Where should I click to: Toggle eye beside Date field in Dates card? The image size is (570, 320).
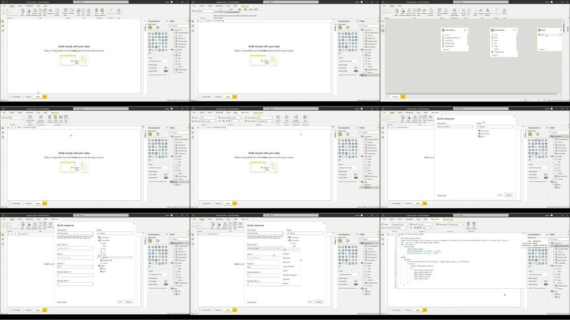pos(560,35)
